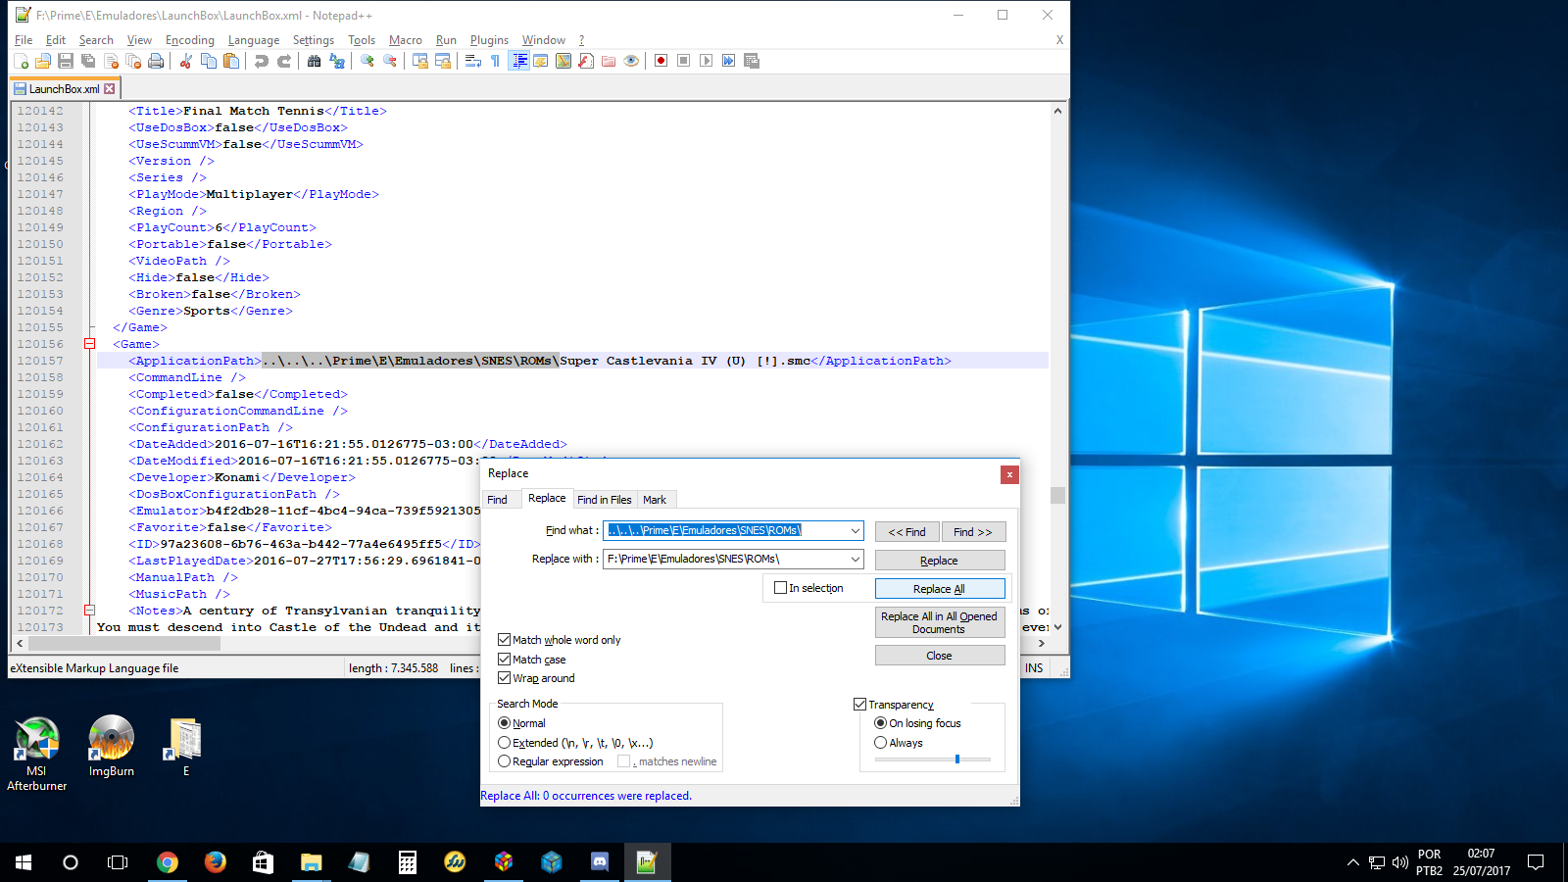1568x882 pixels.
Task: Toggle the Wrap around checkbox
Action: (x=504, y=678)
